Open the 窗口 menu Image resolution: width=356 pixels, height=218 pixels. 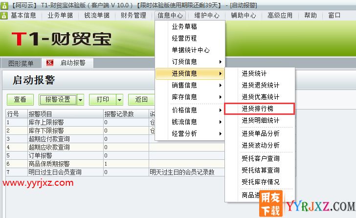click(x=334, y=16)
